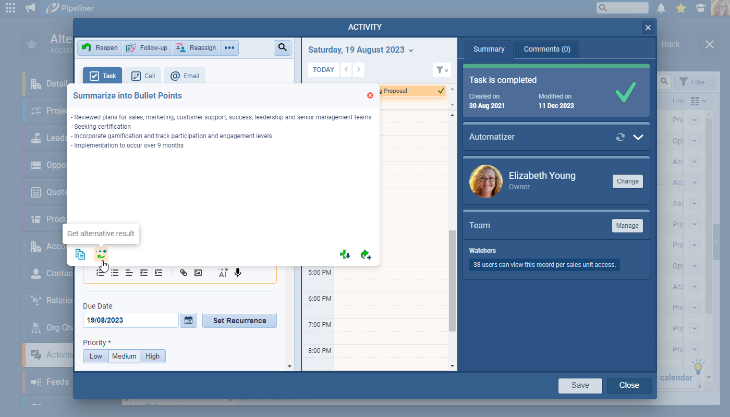Click the insert image icon

click(198, 273)
